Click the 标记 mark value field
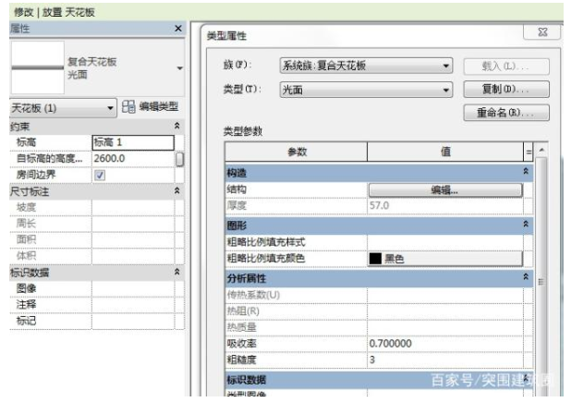The height and width of the screenshot is (402, 571). tap(133, 321)
